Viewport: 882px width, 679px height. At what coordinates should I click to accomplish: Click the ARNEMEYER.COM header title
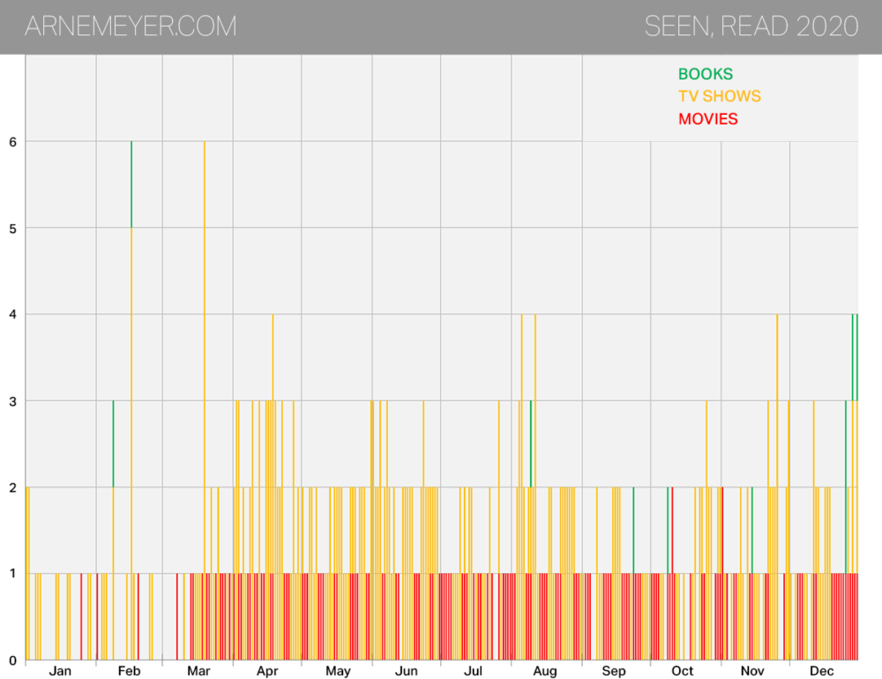pyautogui.click(x=131, y=26)
